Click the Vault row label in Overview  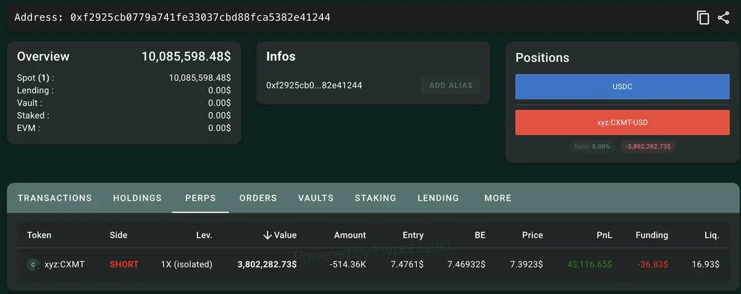(x=30, y=103)
